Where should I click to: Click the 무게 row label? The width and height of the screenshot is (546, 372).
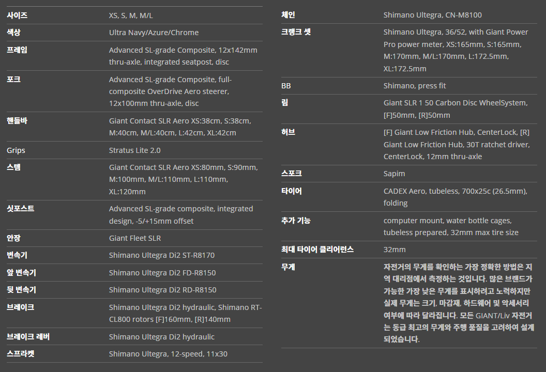pyautogui.click(x=288, y=267)
